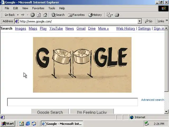Click the Internet Explorer title bar icon
Viewport: 169px width, 127px height.
(3, 2)
